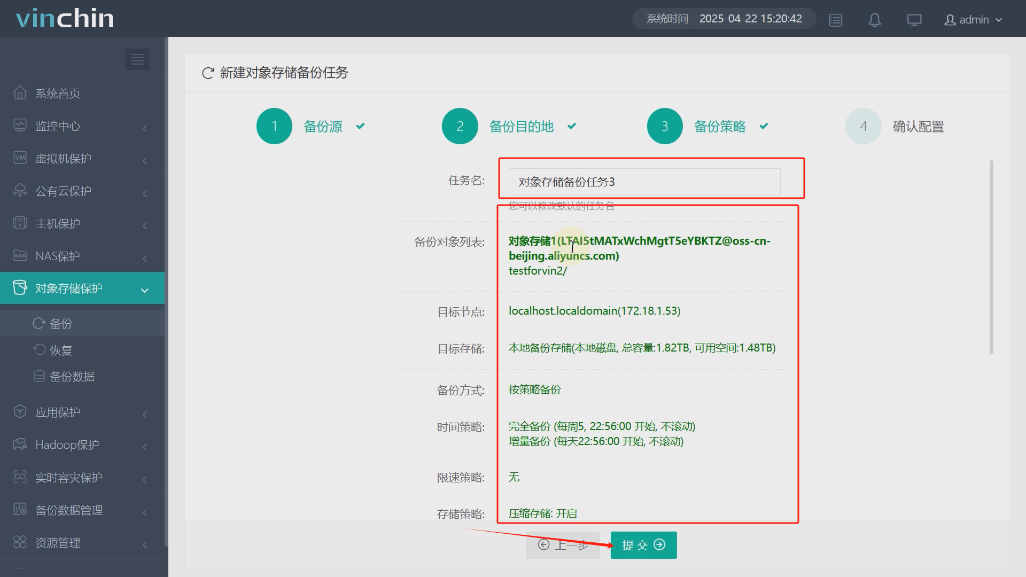
Task: Click the 任务名 text input field
Action: pyautogui.click(x=644, y=182)
